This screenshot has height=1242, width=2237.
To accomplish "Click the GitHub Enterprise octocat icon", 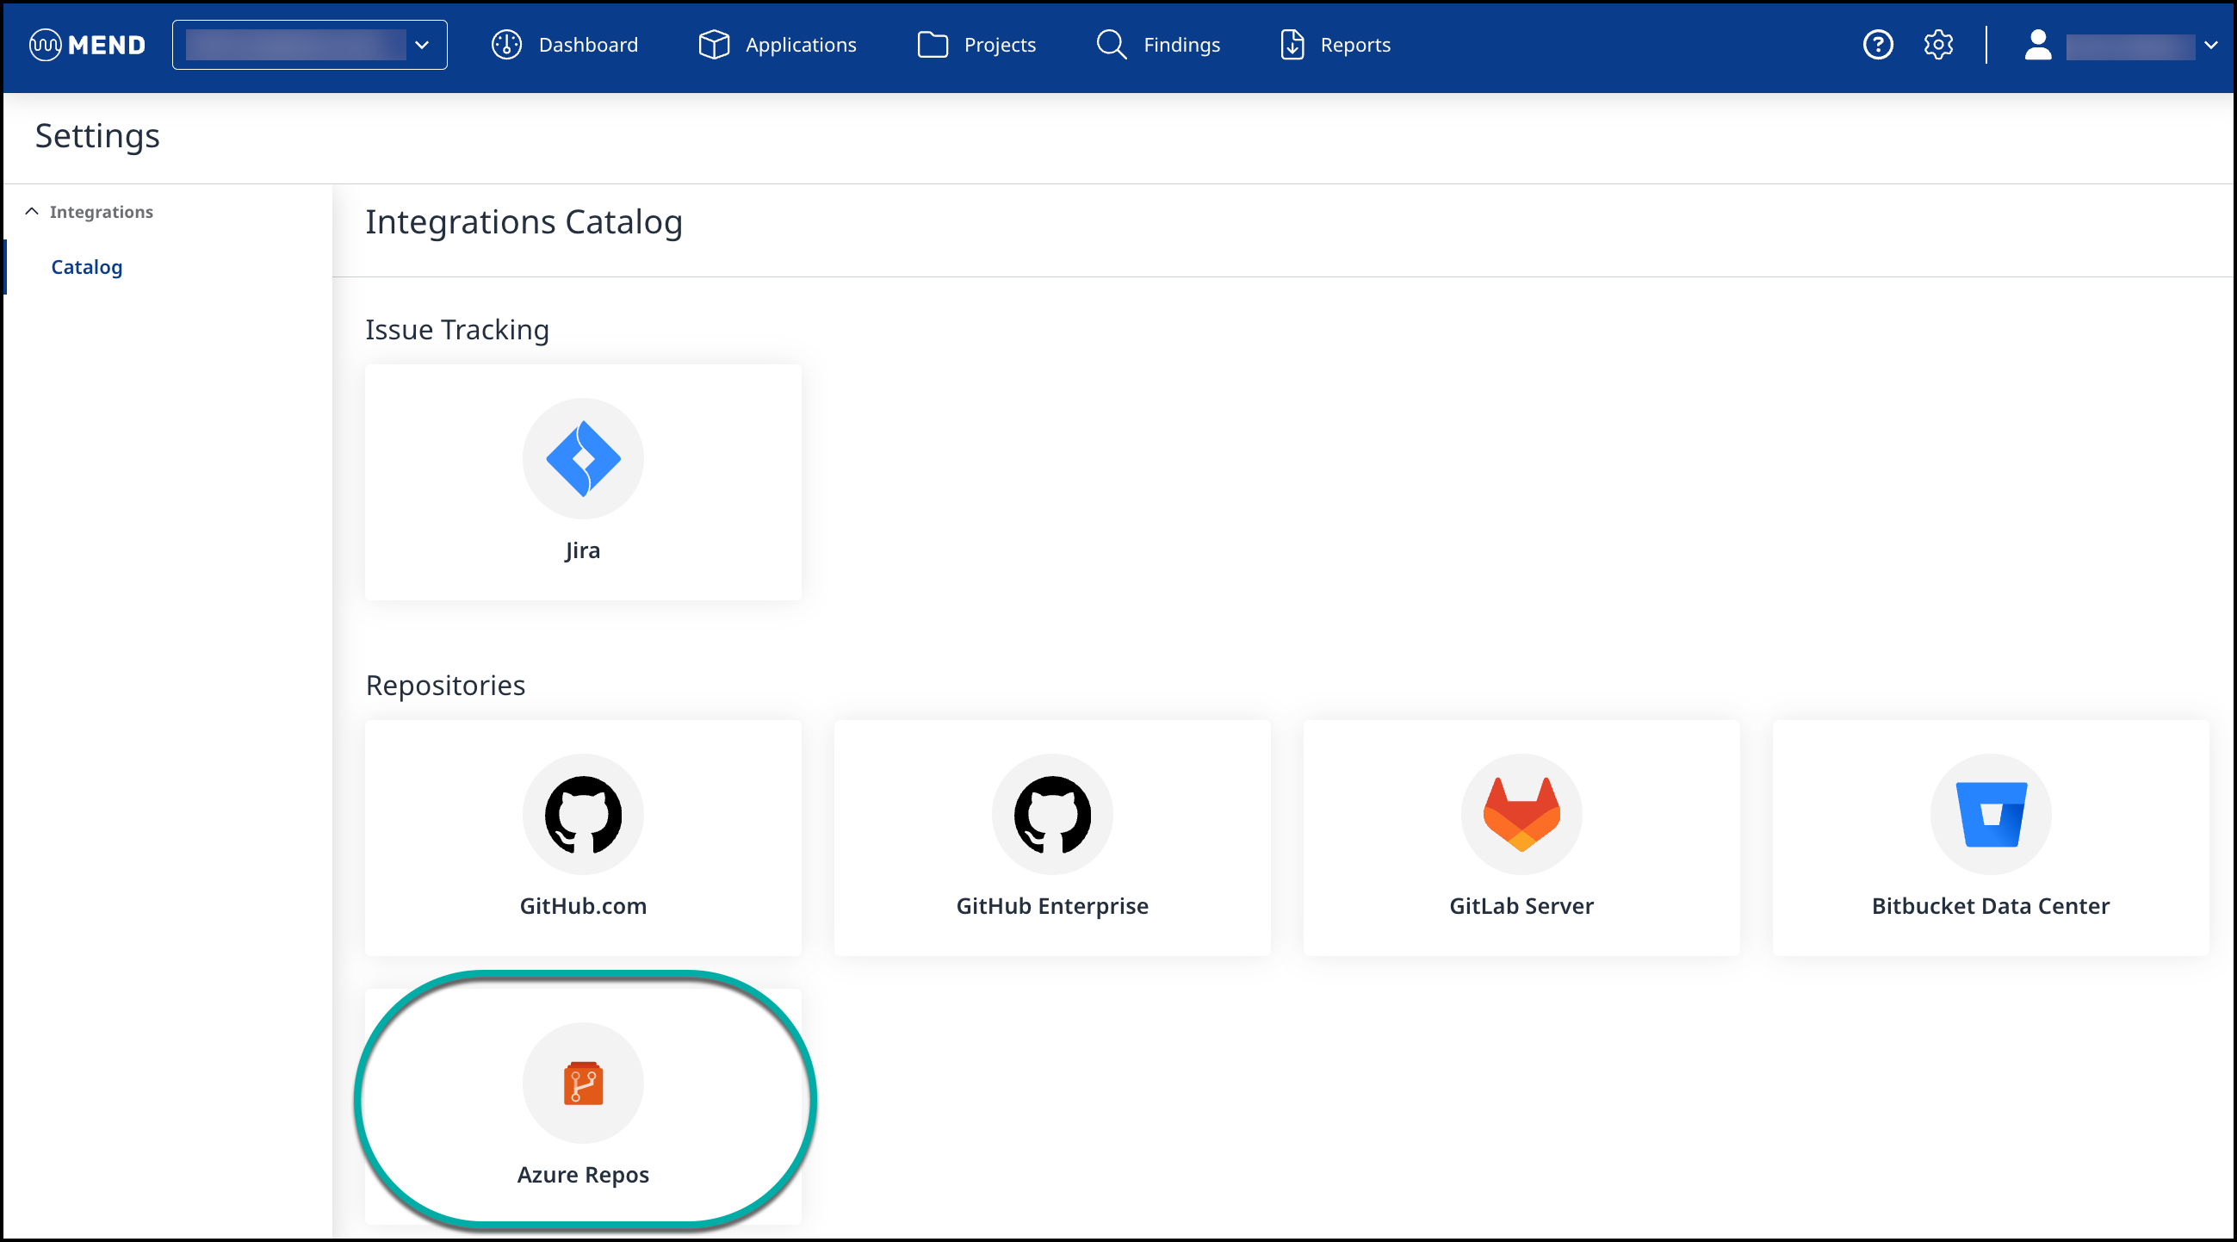I will click(x=1051, y=815).
